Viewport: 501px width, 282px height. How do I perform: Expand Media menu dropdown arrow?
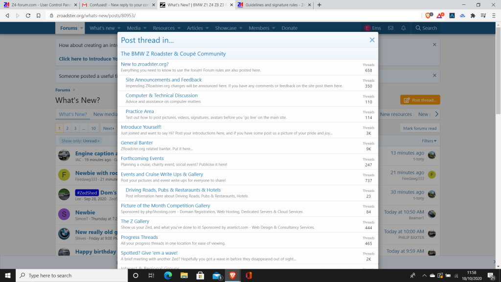coord(145,28)
